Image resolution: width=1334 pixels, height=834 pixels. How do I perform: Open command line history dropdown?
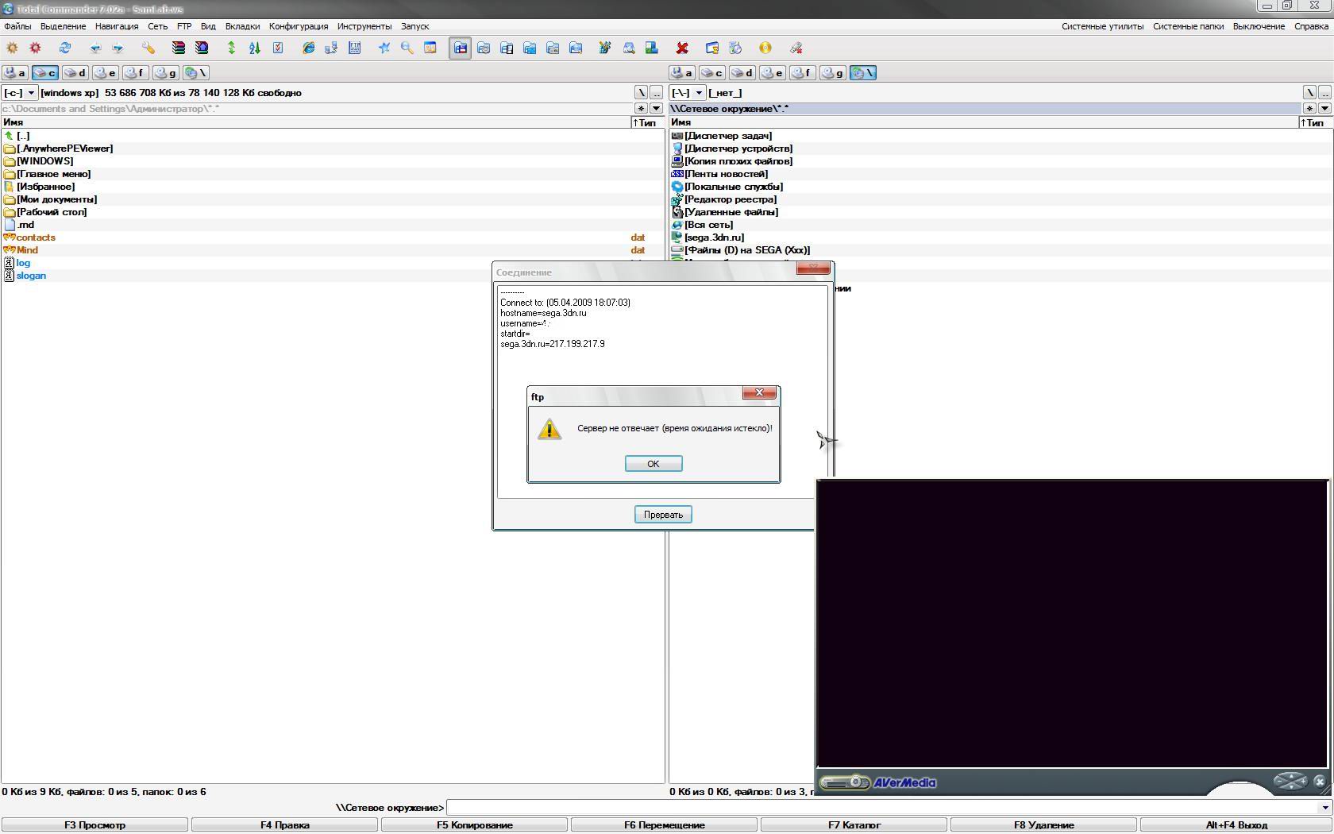pos(1324,808)
